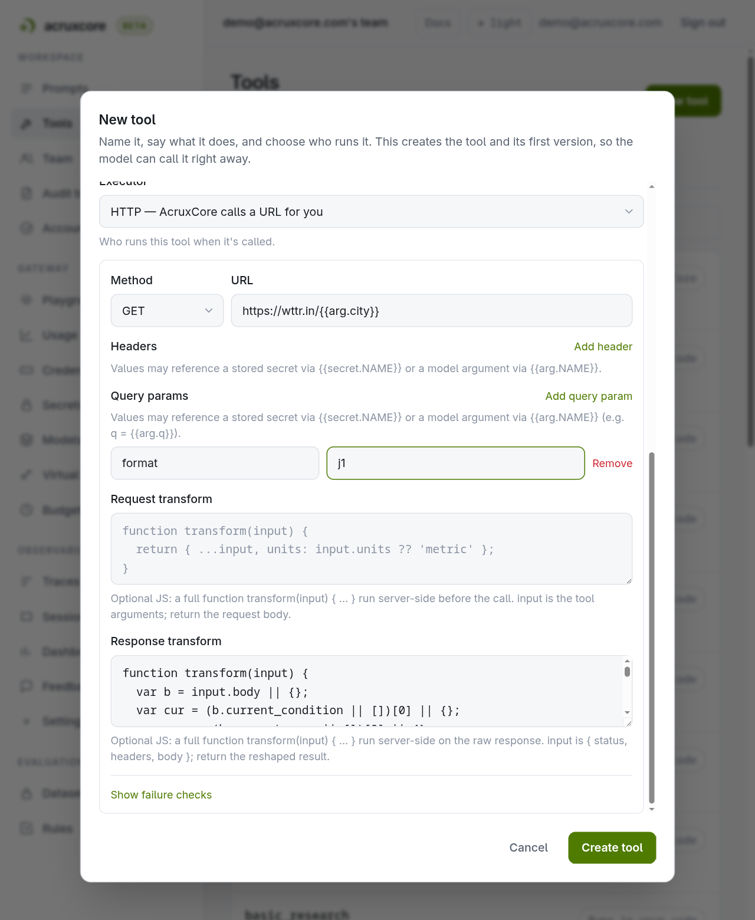Remove the format query param
The height and width of the screenshot is (920, 755).
click(x=612, y=464)
